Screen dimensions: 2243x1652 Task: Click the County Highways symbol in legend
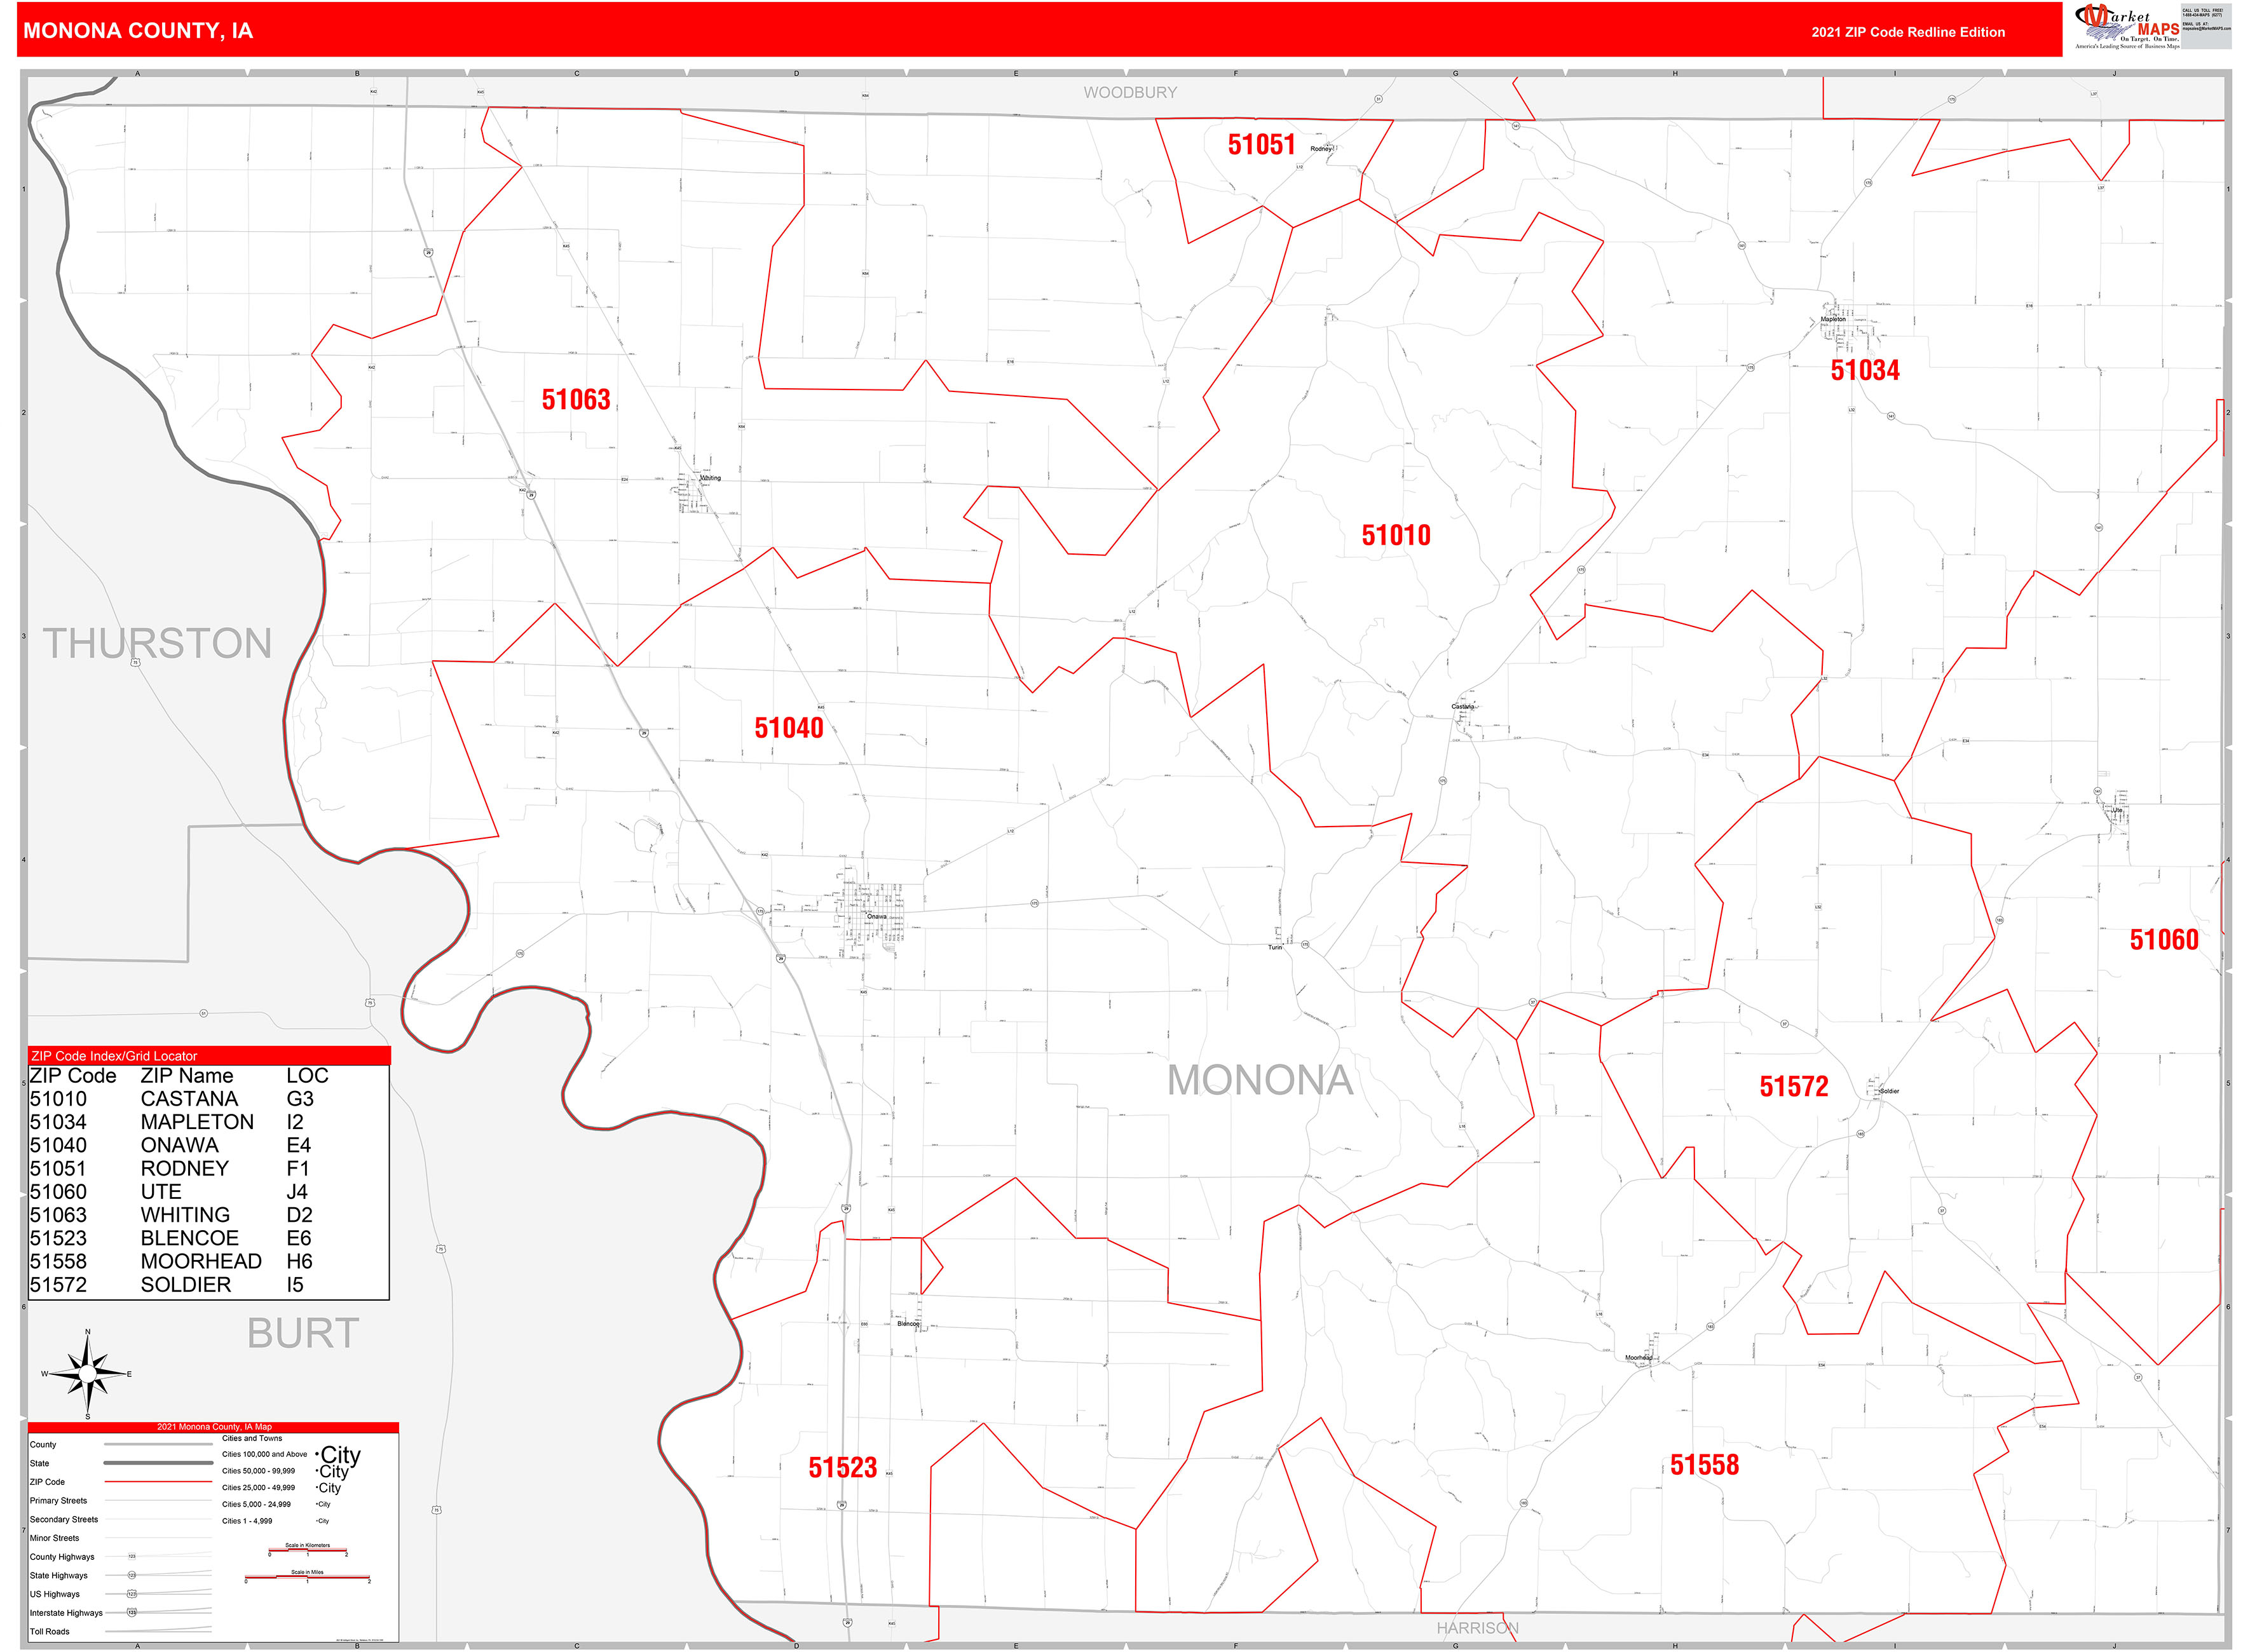(132, 1557)
